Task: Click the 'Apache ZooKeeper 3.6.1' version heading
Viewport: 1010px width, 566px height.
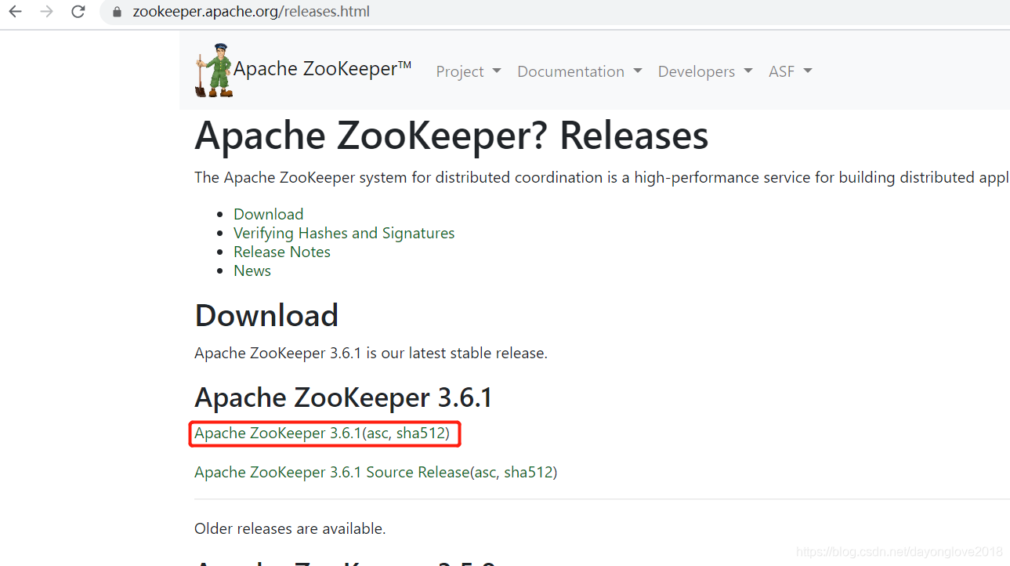Action: tap(343, 397)
